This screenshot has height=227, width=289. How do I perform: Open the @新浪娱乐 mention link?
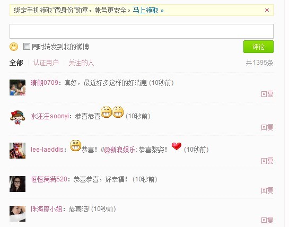click(x=120, y=150)
